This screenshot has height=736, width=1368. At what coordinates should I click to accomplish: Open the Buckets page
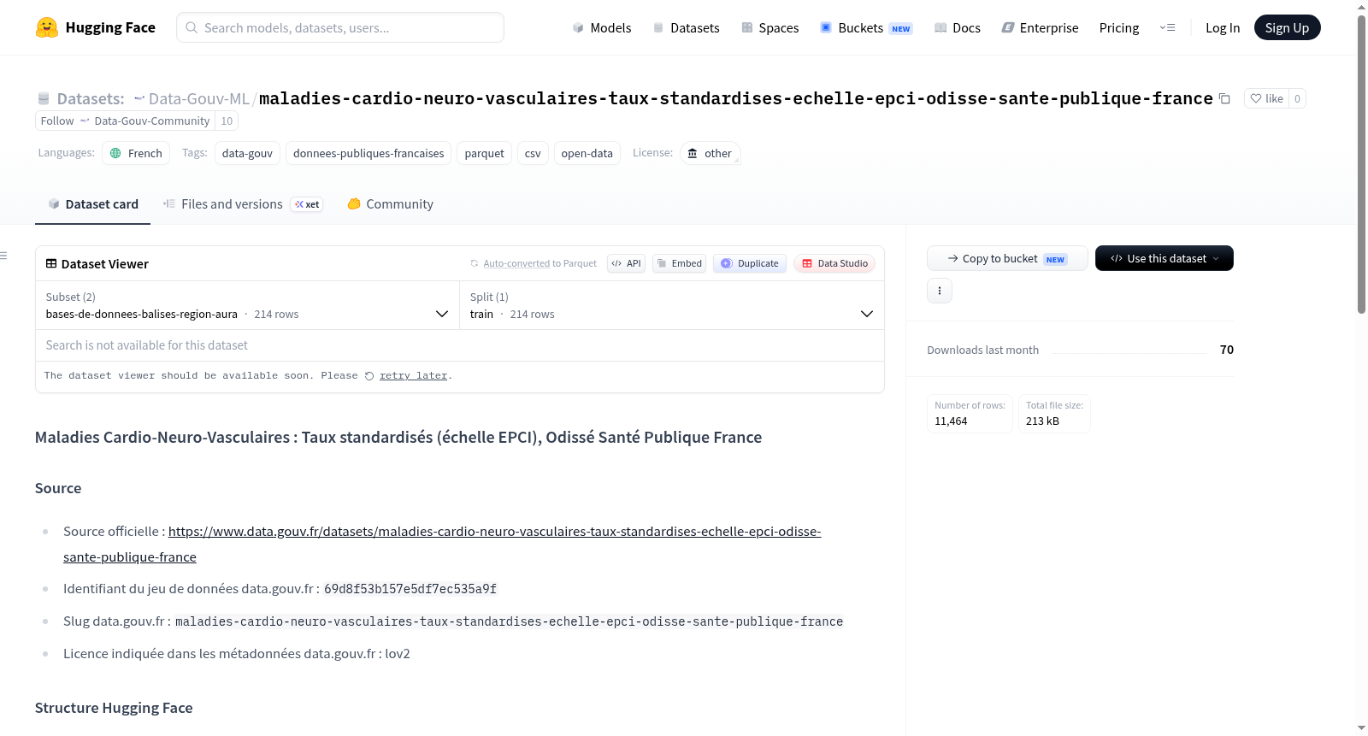(866, 27)
